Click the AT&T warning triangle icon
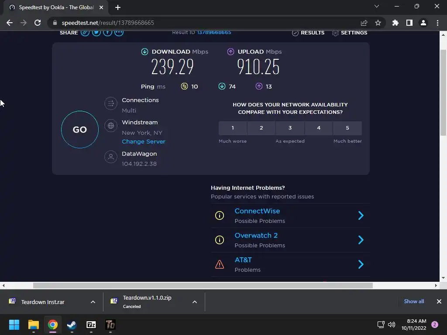447x335 pixels. point(220,264)
